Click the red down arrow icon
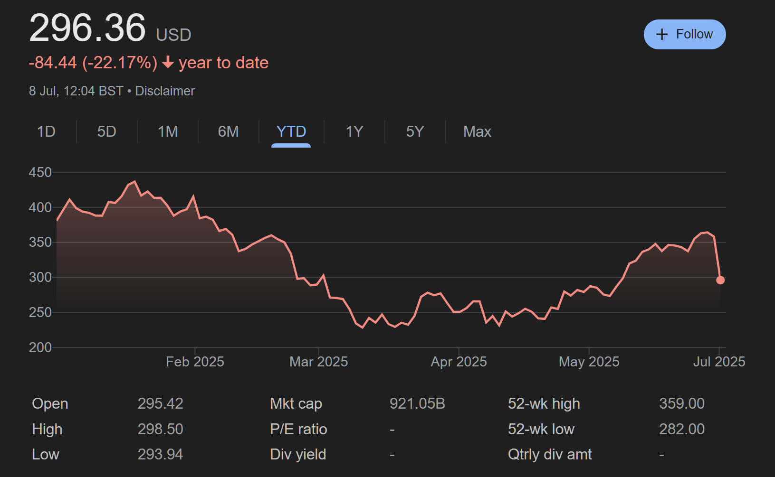Image resolution: width=775 pixels, height=477 pixels. (x=168, y=63)
